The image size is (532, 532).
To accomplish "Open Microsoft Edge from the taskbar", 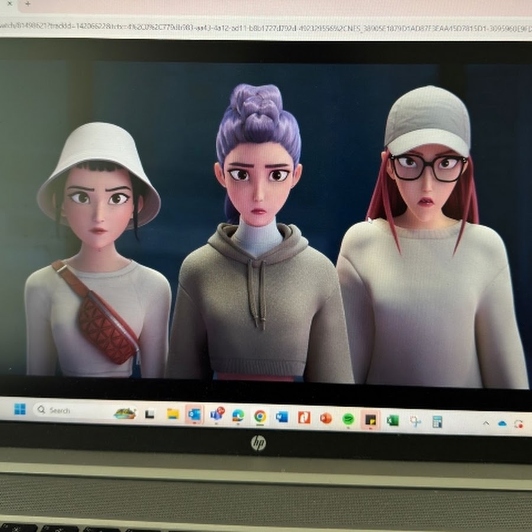I will (x=238, y=416).
